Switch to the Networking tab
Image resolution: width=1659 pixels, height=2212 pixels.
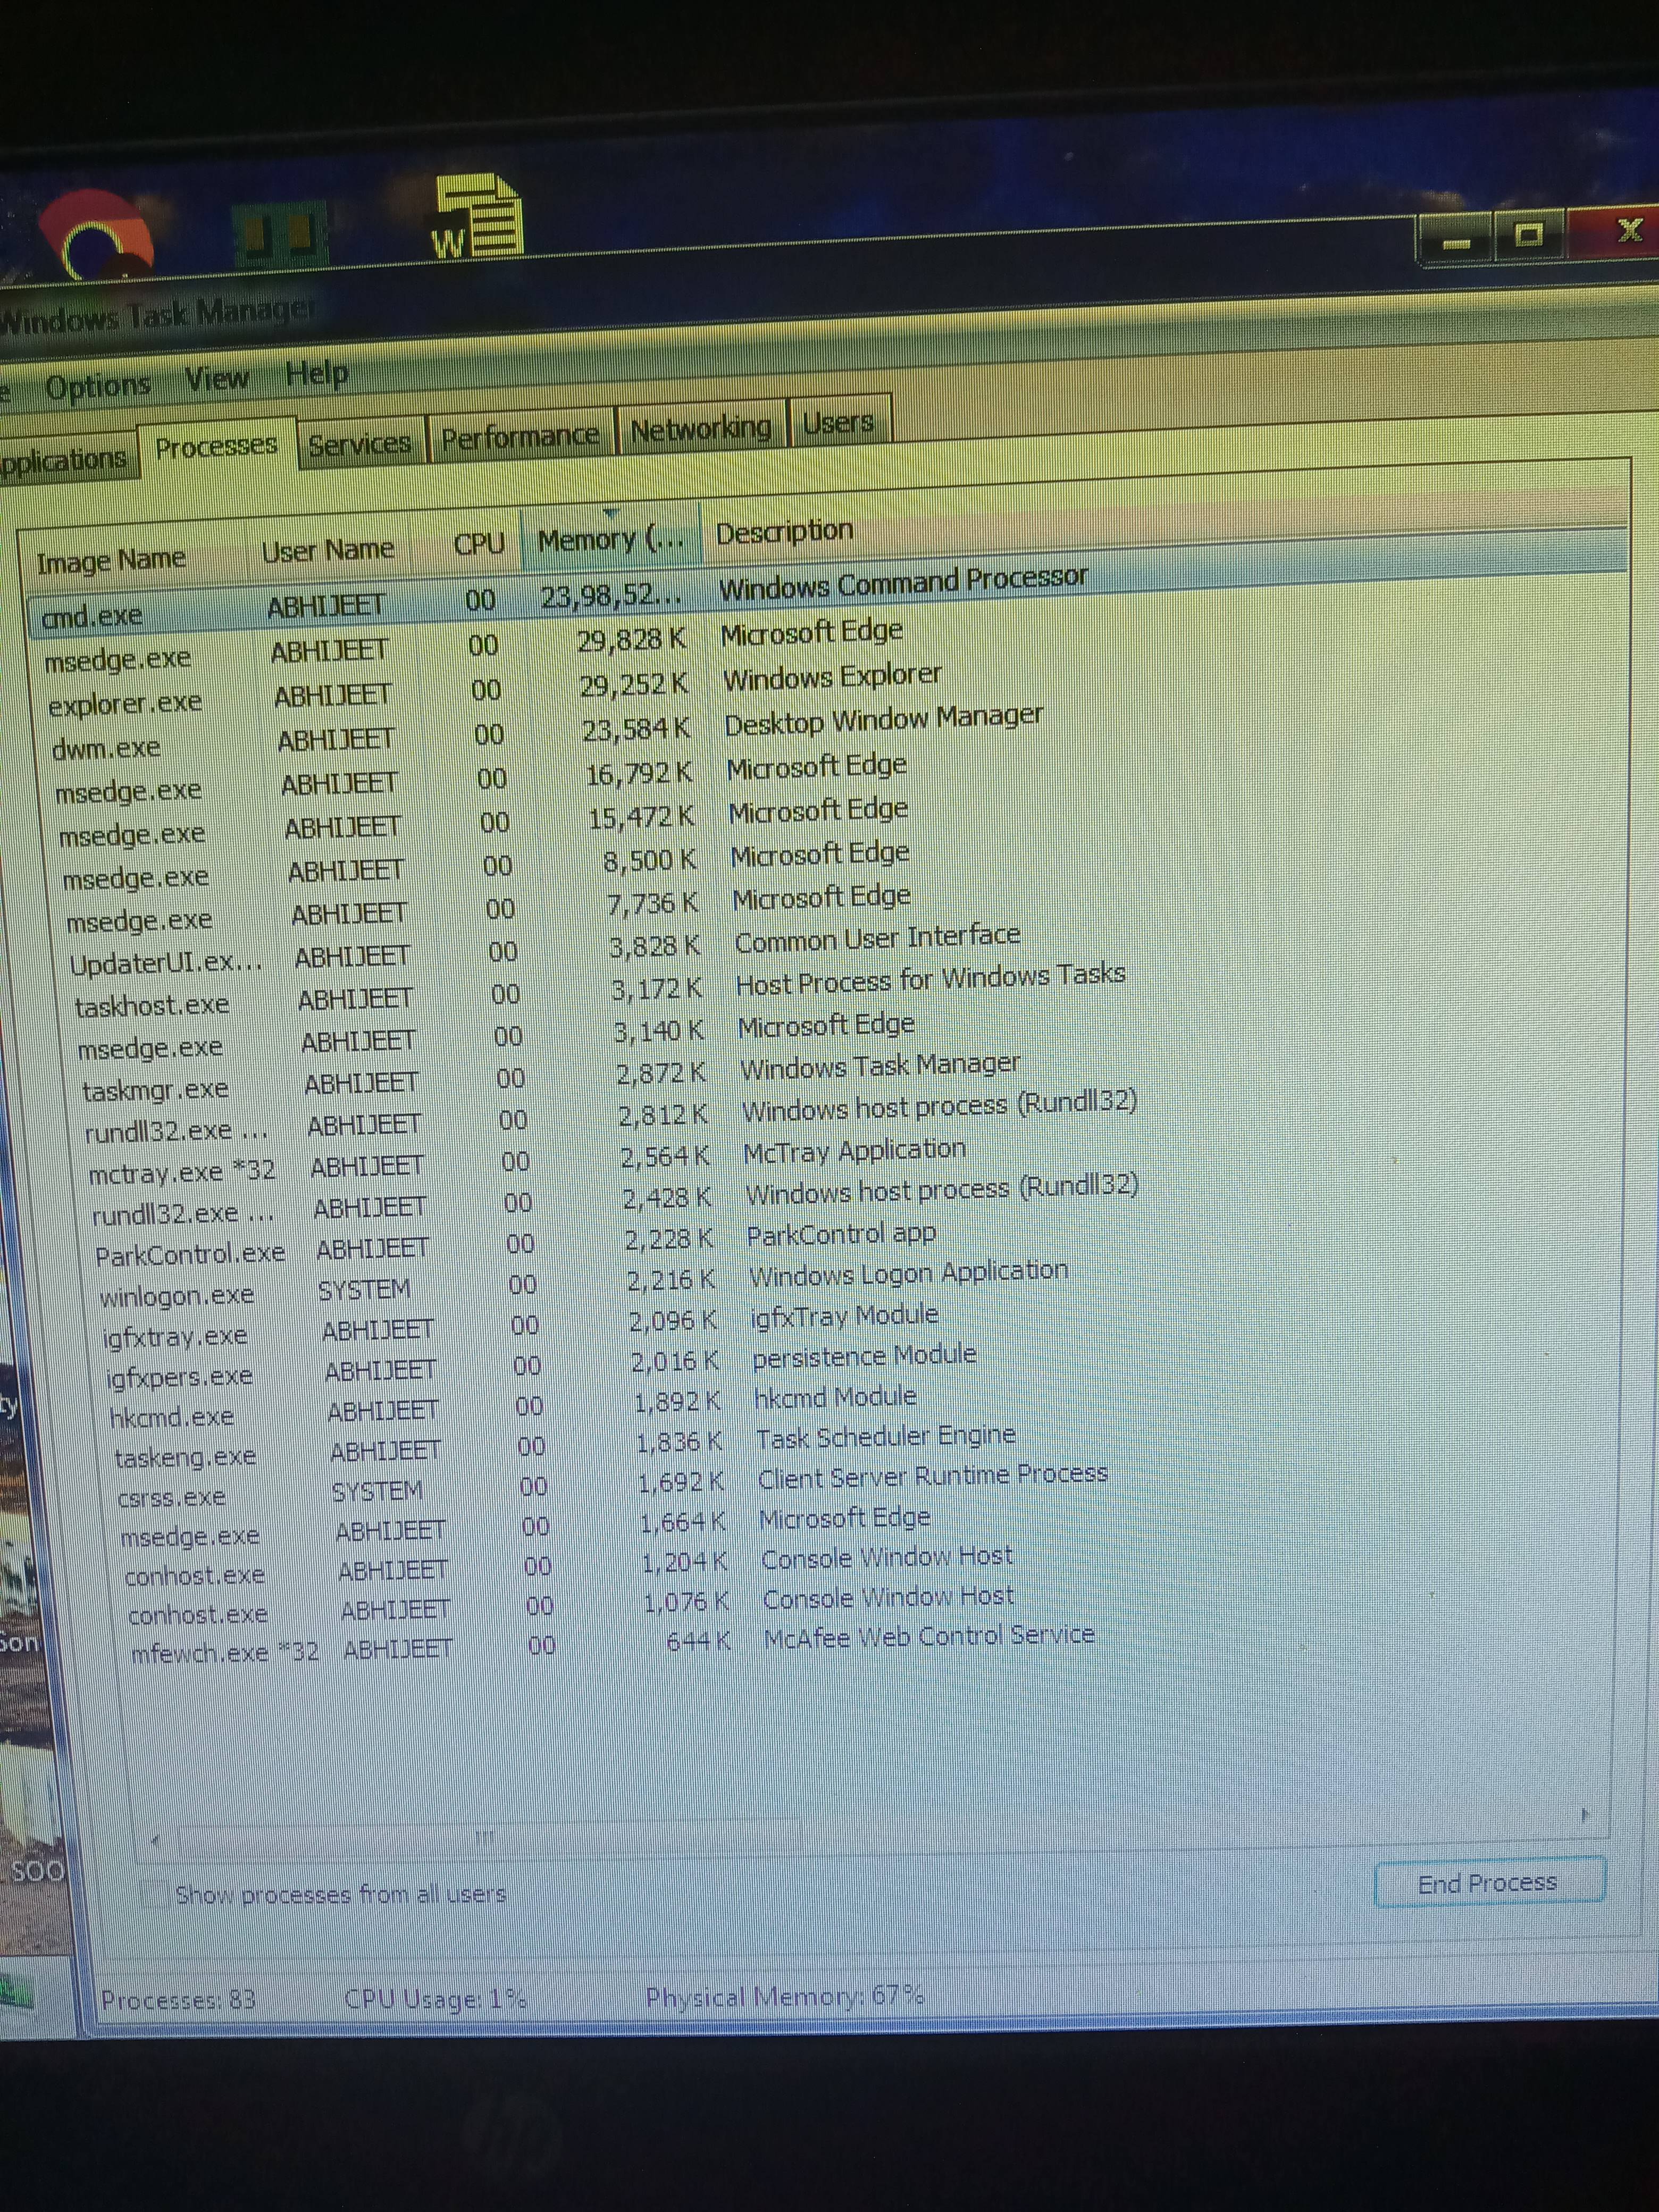[x=701, y=428]
